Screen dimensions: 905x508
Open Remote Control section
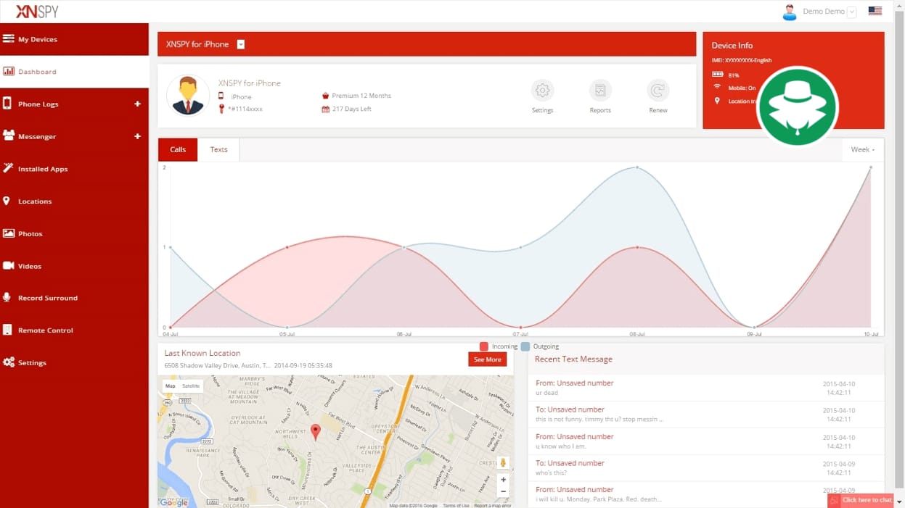(45, 330)
